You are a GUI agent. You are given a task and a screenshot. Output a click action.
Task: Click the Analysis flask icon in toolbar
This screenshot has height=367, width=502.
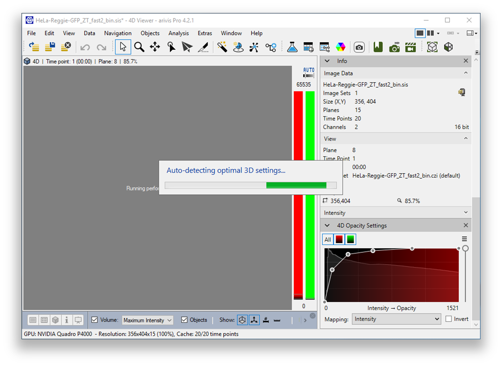click(x=292, y=47)
